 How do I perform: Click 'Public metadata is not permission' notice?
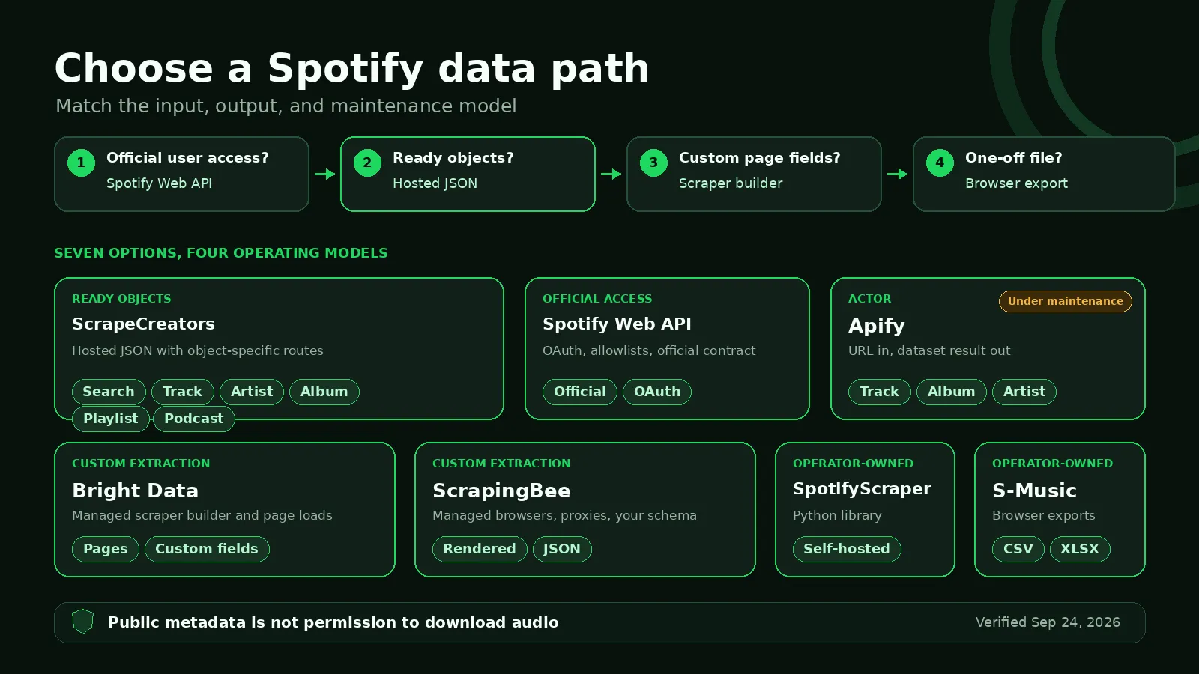(333, 622)
